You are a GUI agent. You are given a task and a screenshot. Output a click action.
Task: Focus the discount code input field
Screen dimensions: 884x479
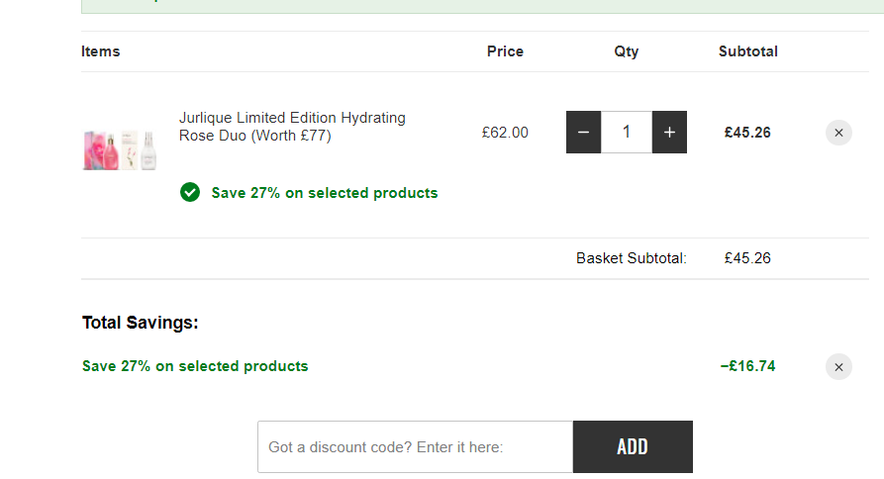[x=416, y=447]
